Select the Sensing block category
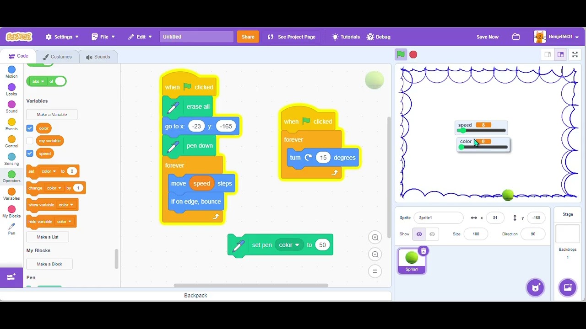Viewport: 586px width, 329px height. coord(11,159)
